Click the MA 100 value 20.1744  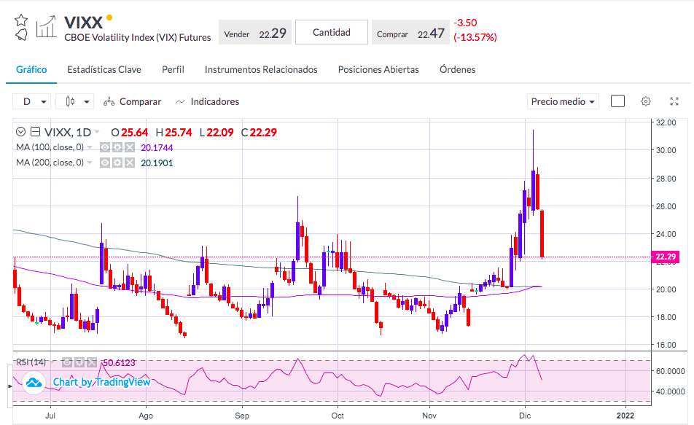(x=157, y=147)
